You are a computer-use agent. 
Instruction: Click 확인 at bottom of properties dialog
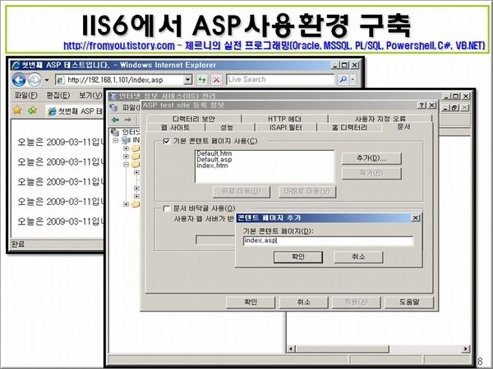click(x=251, y=302)
